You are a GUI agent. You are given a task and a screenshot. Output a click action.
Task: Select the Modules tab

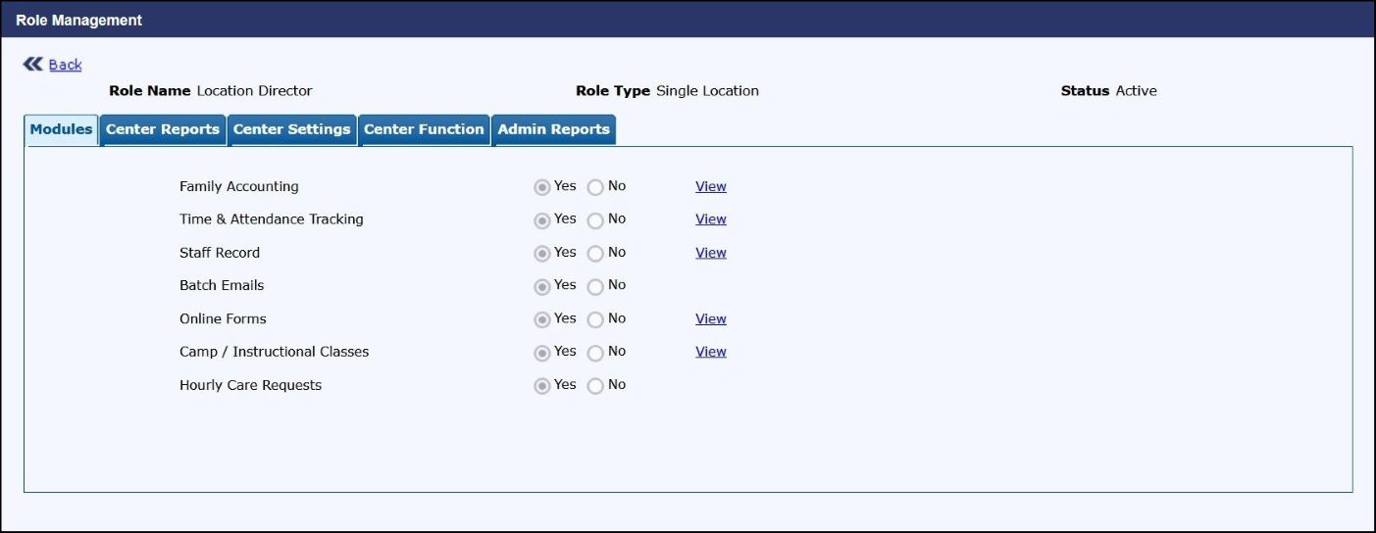61,129
